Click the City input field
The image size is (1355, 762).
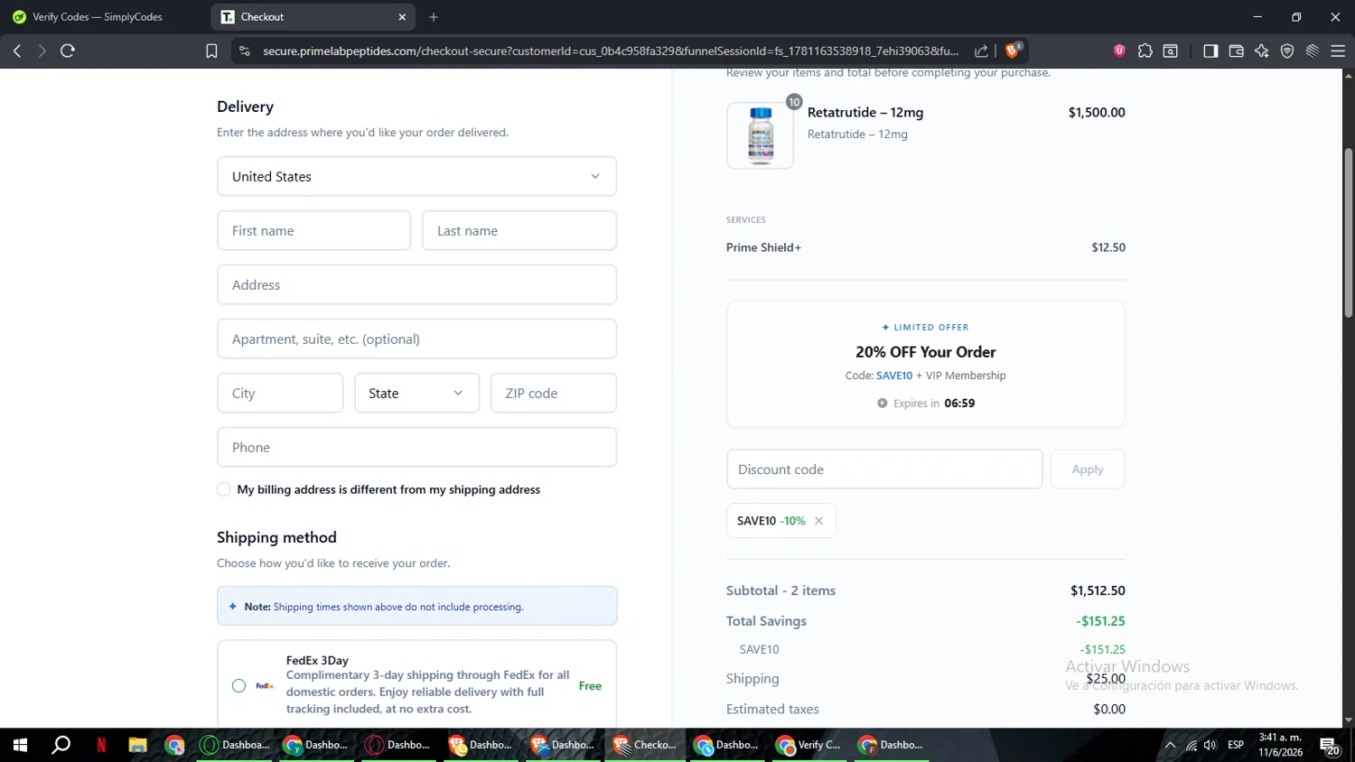click(x=280, y=393)
